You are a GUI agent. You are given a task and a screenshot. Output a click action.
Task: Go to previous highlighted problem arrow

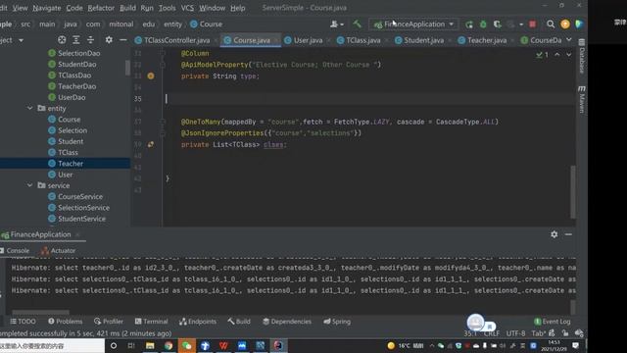pyautogui.click(x=557, y=55)
